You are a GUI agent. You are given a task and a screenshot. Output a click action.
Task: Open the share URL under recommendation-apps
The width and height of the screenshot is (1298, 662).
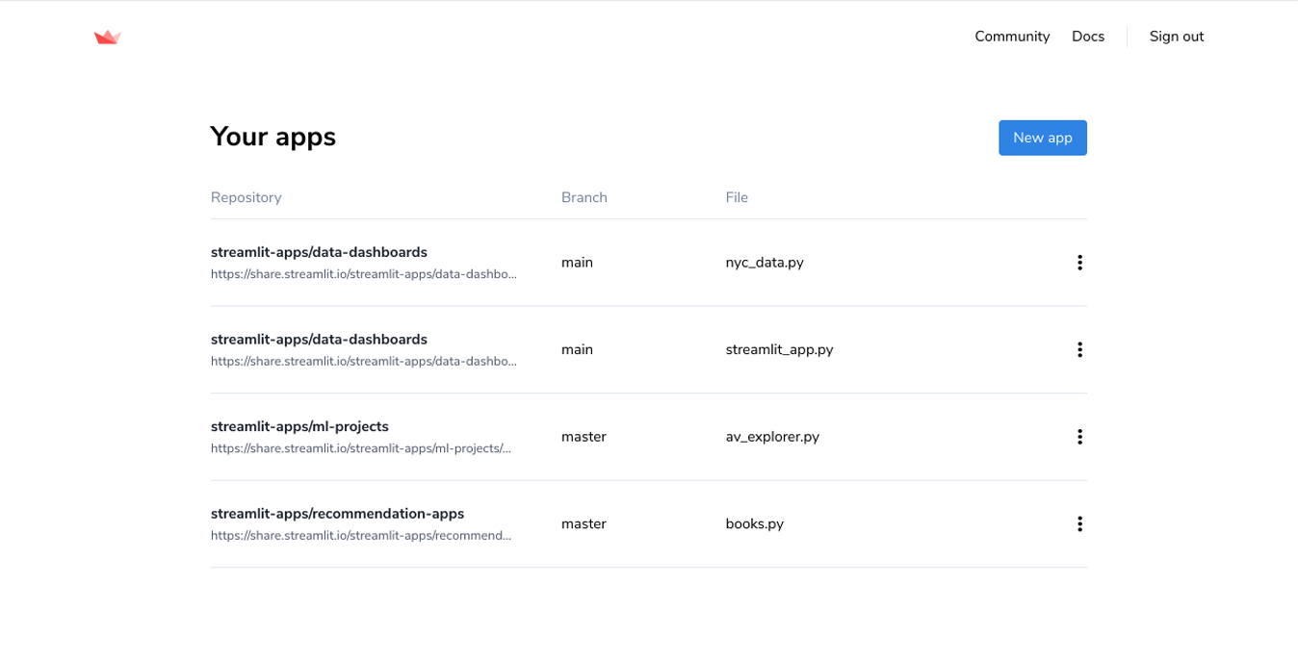[x=361, y=536]
